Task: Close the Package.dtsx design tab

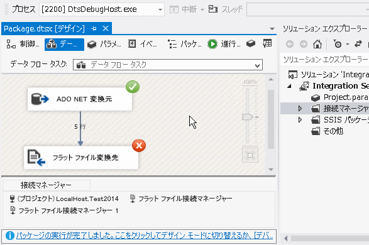Action: (106, 28)
